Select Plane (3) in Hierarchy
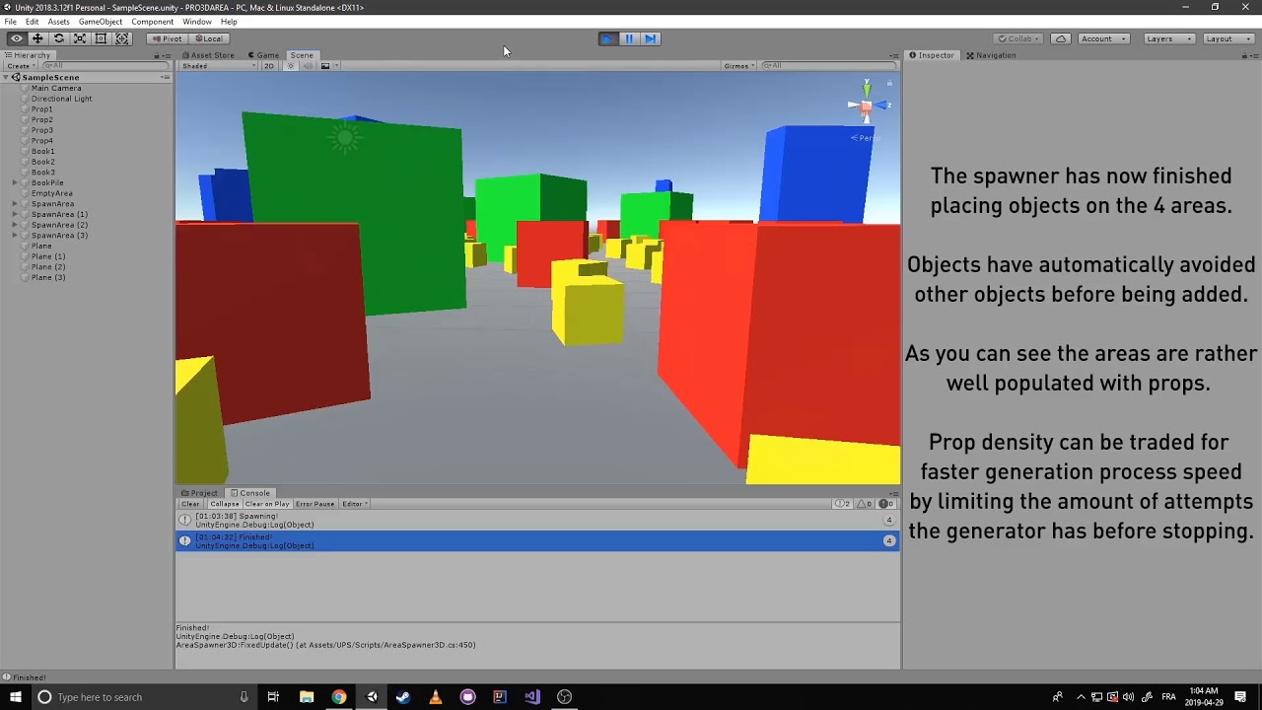Screen dimensions: 1262x710 (x=48, y=277)
